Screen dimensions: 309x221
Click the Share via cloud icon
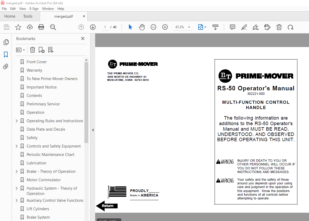(x=30, y=27)
